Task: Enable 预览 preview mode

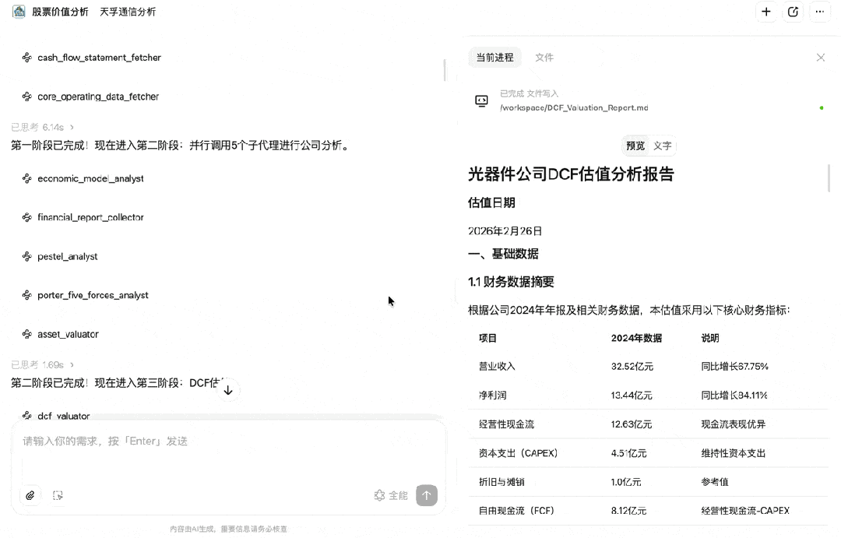Action: (x=635, y=146)
